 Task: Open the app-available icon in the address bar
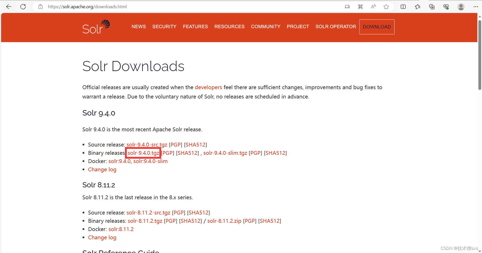tap(347, 7)
